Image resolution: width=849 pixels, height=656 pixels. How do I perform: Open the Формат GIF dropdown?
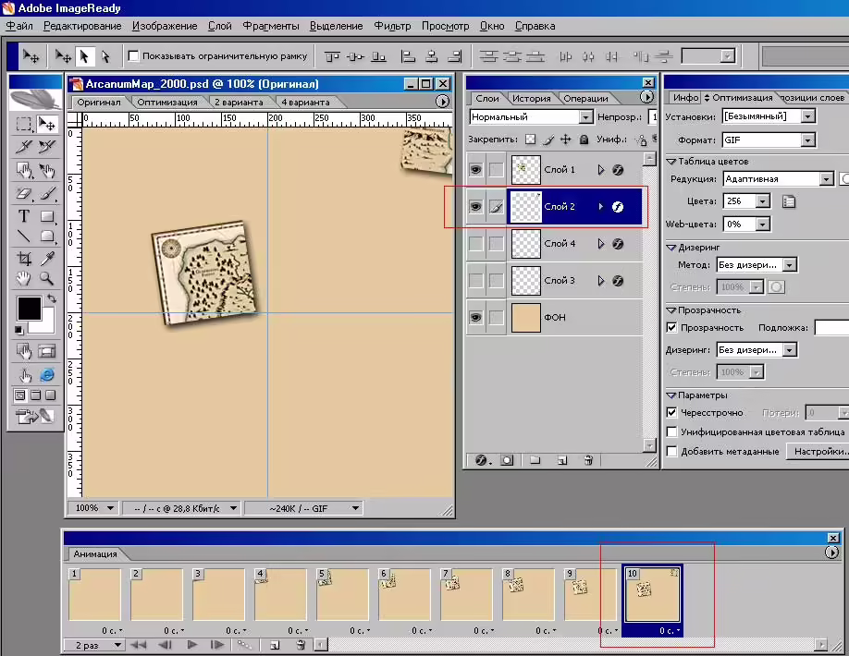coord(808,140)
